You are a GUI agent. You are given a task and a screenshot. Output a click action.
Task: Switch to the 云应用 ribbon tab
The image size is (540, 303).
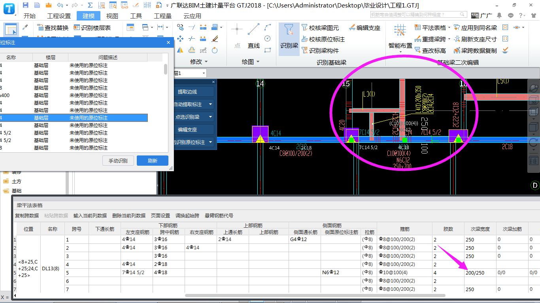[192, 16]
